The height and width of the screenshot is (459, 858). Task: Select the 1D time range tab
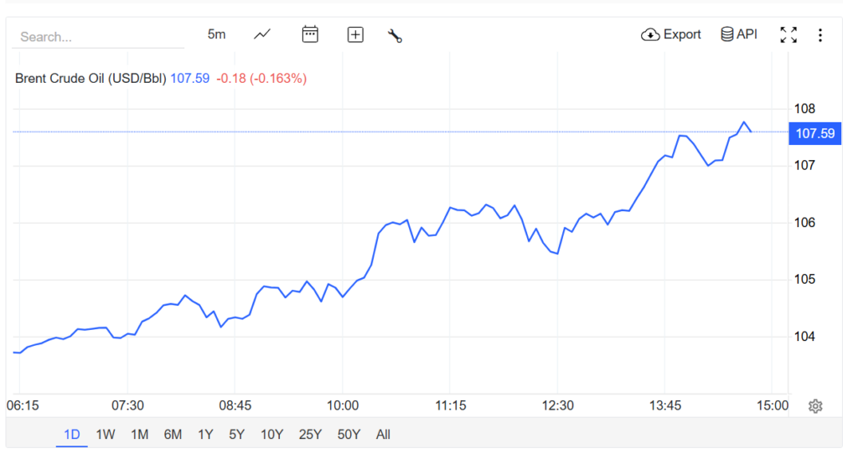pos(72,434)
